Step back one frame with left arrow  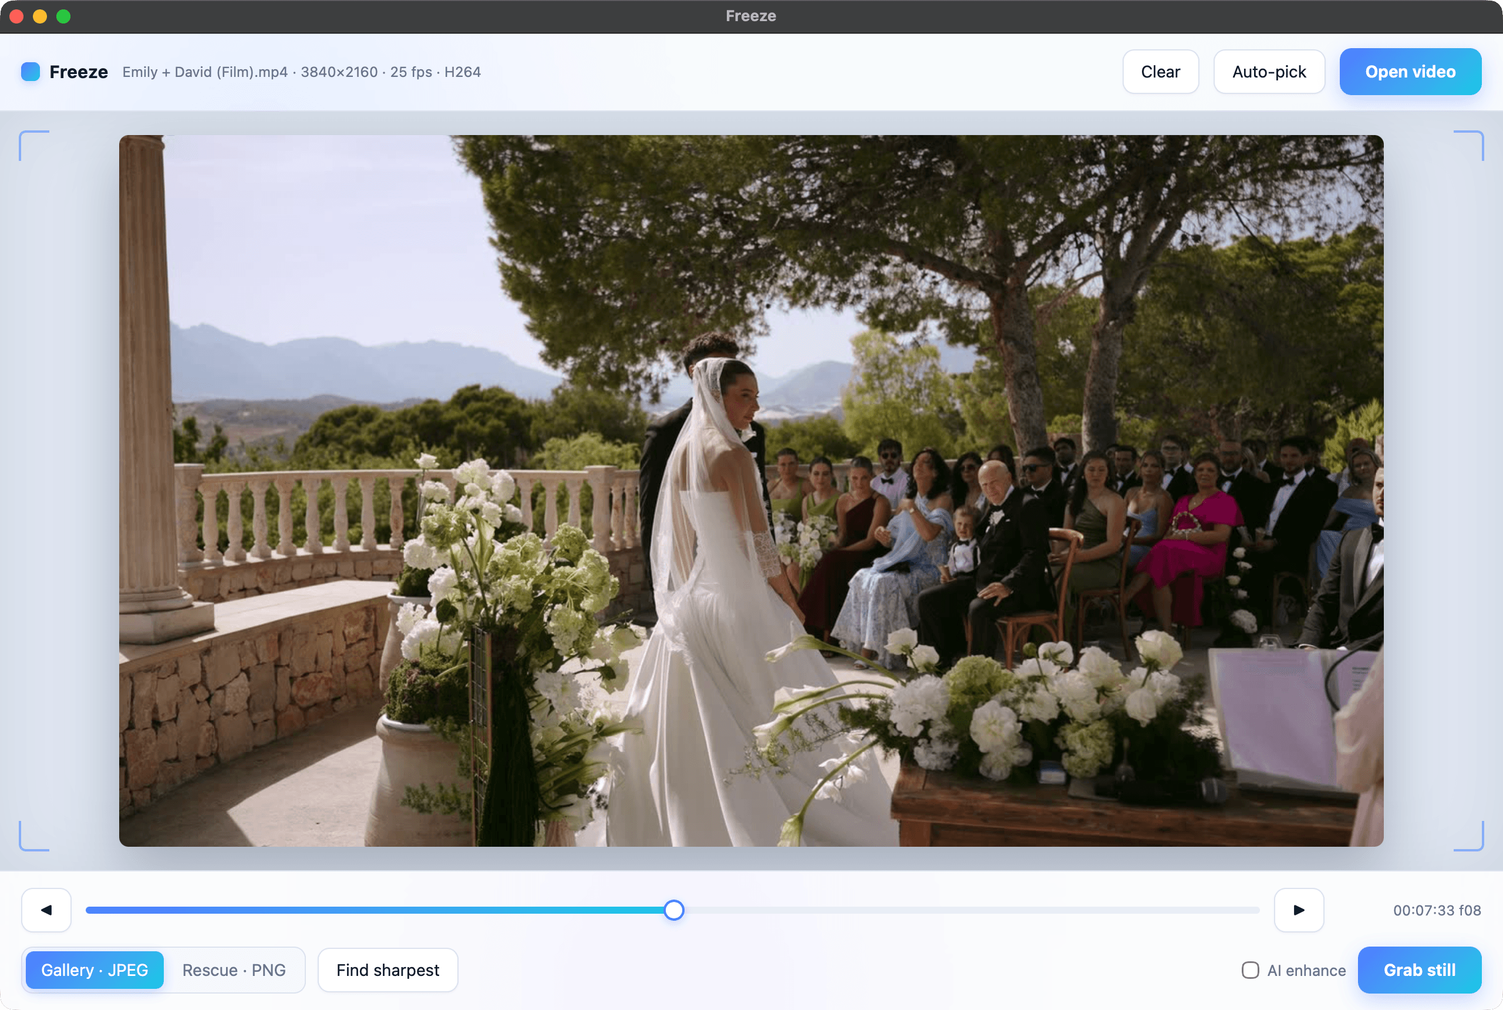[x=46, y=910]
